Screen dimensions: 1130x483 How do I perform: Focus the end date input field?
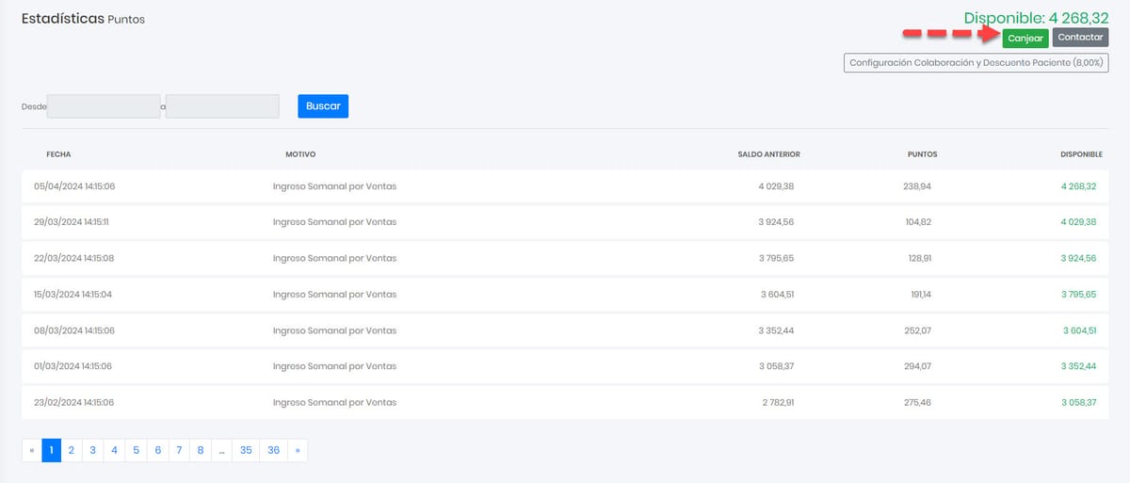tap(222, 106)
